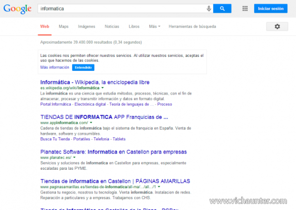Expand arrow next to paginasamarillas.es URL
This screenshot has height=210, width=296.
[x=159, y=187]
